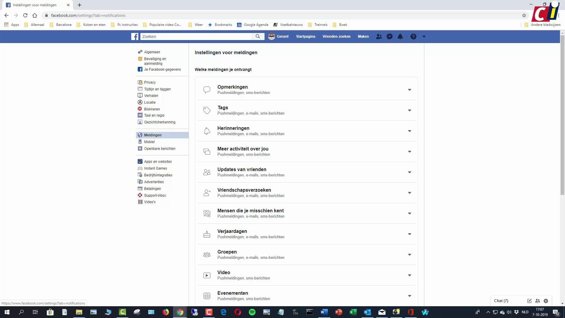Click the browser back arrow
The height and width of the screenshot is (318, 565).
(x=6, y=15)
